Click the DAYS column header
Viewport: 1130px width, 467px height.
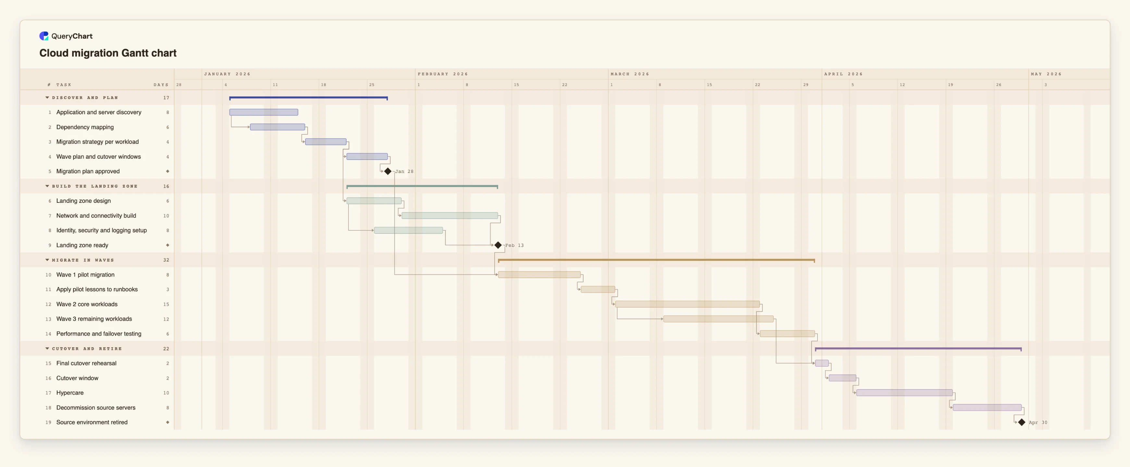(x=161, y=85)
